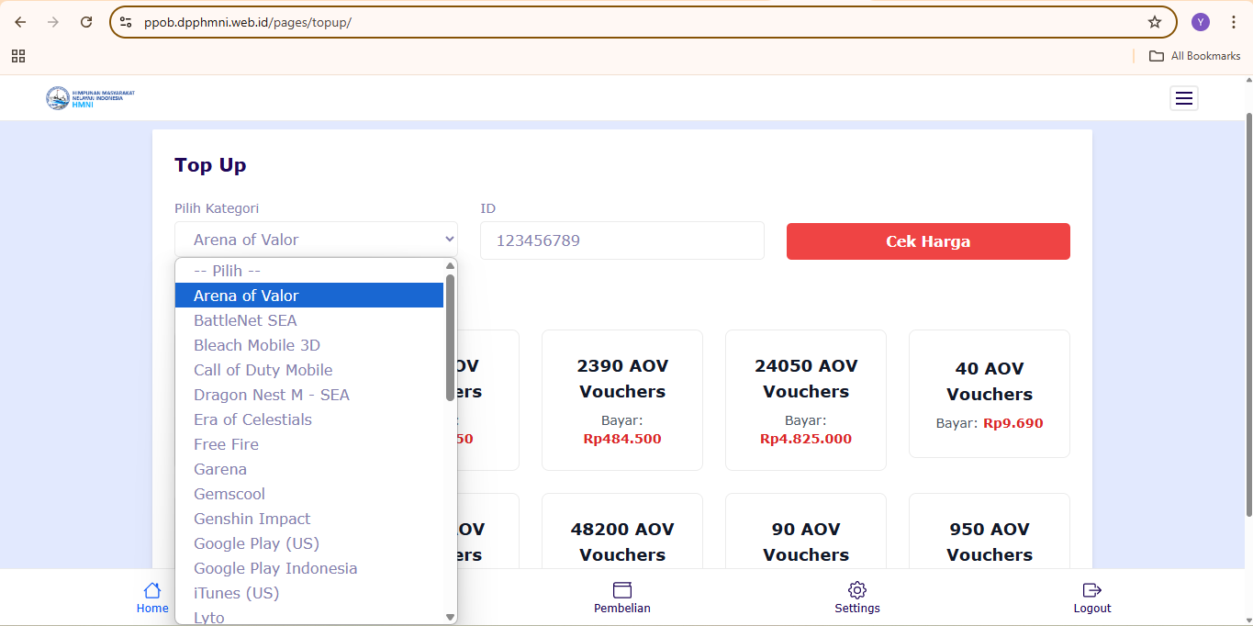Open Settings gear in bottom bar

click(x=856, y=597)
